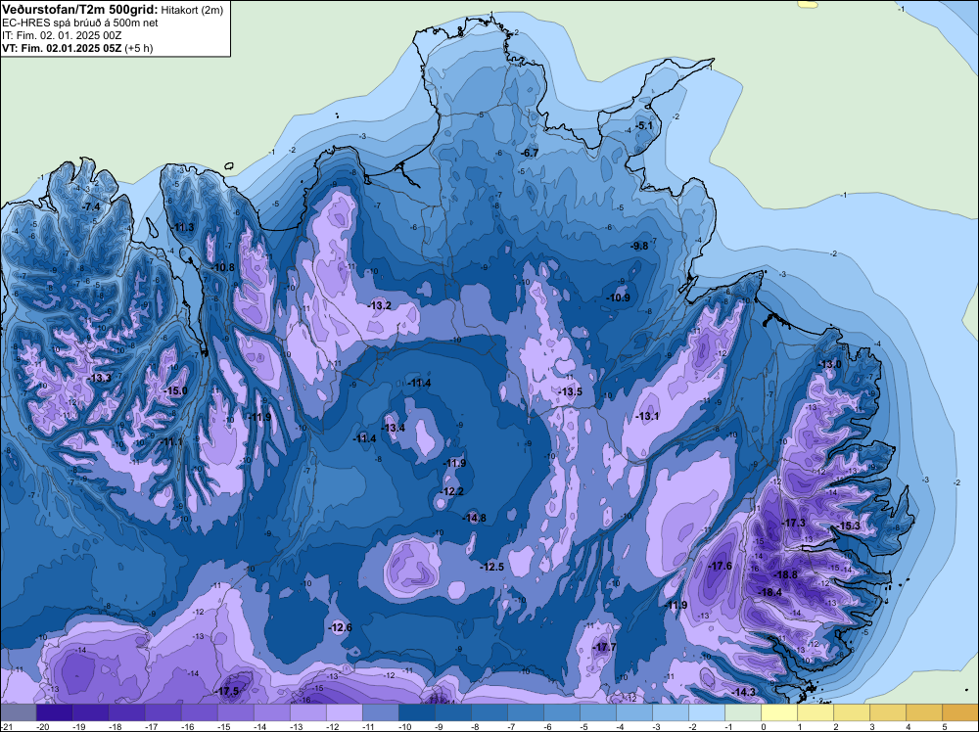This screenshot has width=979, height=732.
Task: Click the -10.8 temperature value
Action: [221, 268]
